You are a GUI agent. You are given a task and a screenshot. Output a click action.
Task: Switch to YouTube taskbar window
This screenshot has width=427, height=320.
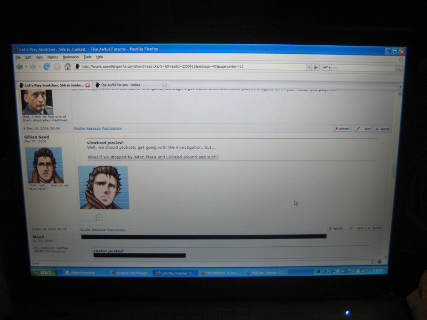pos(265,273)
